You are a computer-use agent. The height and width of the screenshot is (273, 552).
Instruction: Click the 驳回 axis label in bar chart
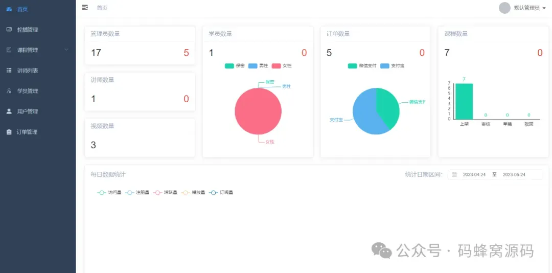529,124
